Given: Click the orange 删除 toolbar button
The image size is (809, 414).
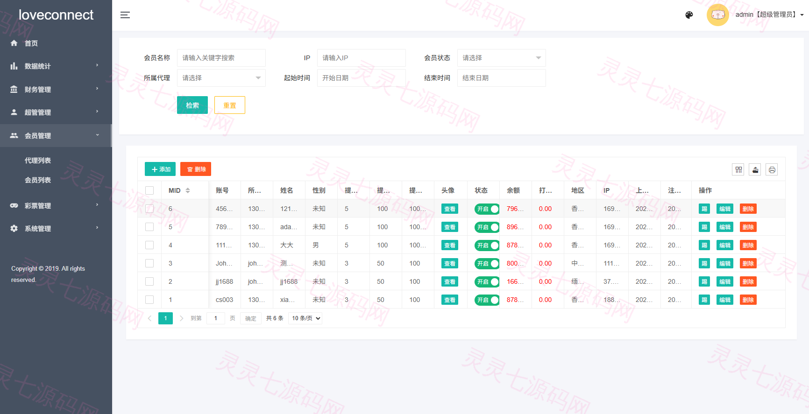Looking at the screenshot, I should coord(196,169).
